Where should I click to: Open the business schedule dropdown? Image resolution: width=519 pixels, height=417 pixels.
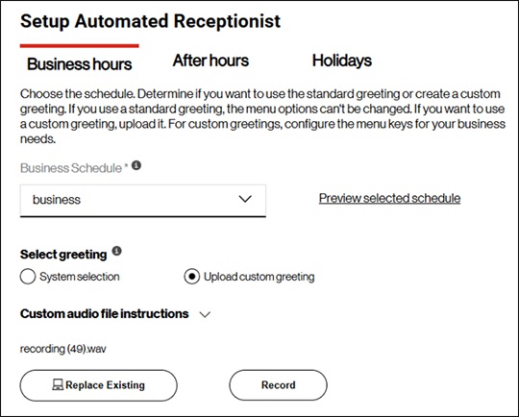(143, 200)
